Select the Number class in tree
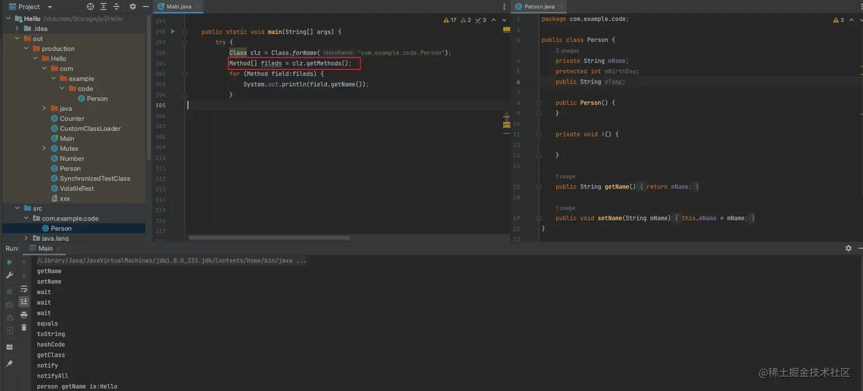The width and height of the screenshot is (863, 391). 72,158
